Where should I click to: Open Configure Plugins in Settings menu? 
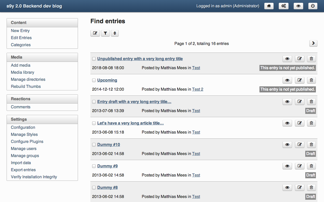(27, 141)
